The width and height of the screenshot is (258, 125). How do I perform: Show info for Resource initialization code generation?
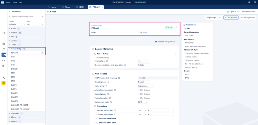point(125,65)
